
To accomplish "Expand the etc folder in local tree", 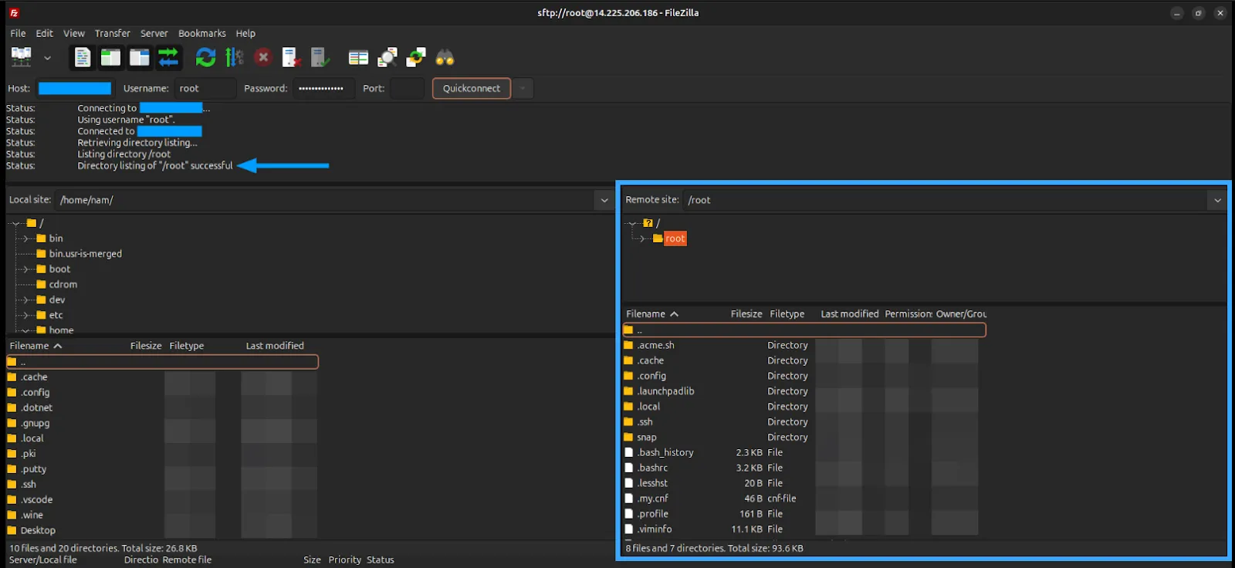I will tap(25, 315).
